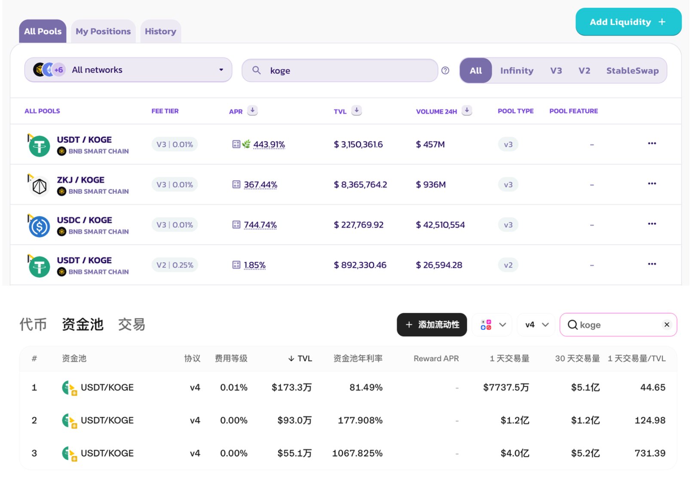692x481 pixels.
Task: Open the USDT / KOGE V3 pool token icon
Action: pyautogui.click(x=39, y=146)
